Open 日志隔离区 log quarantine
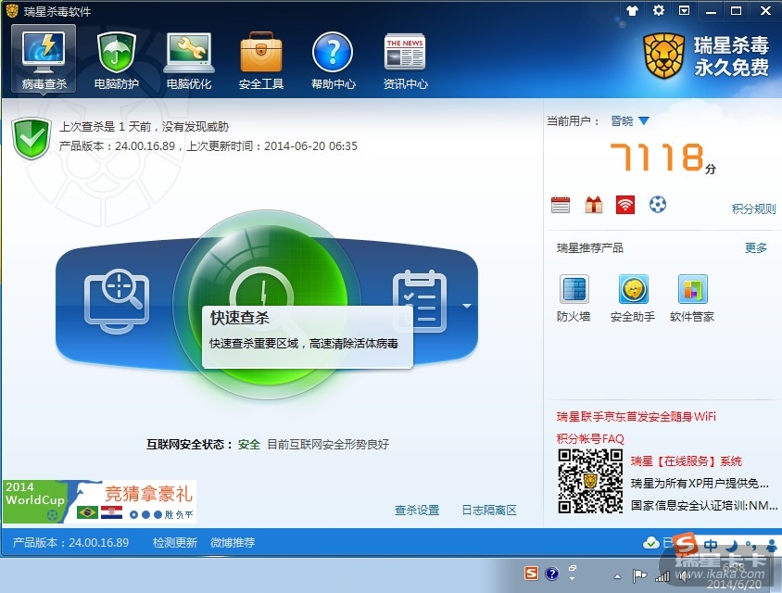This screenshot has height=593, width=782. point(489,511)
